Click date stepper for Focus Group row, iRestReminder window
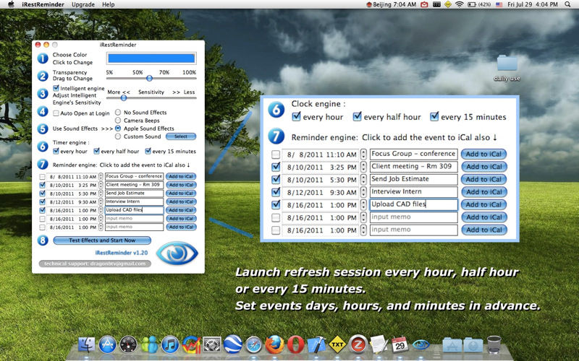 (101, 176)
